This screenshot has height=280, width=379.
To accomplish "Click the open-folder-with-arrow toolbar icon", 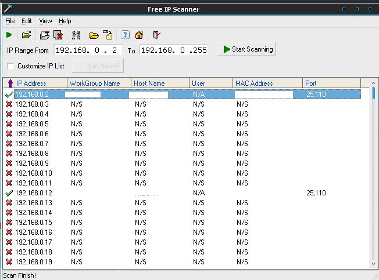I will [27, 35].
